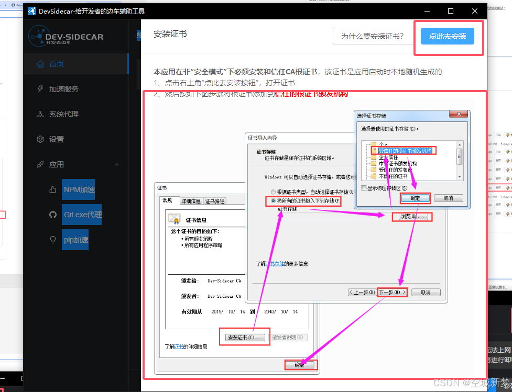Image resolution: width=512 pixels, height=392 pixels.
Task: Close the 选择证书存储 dialog with its red X
Action: tap(459, 114)
